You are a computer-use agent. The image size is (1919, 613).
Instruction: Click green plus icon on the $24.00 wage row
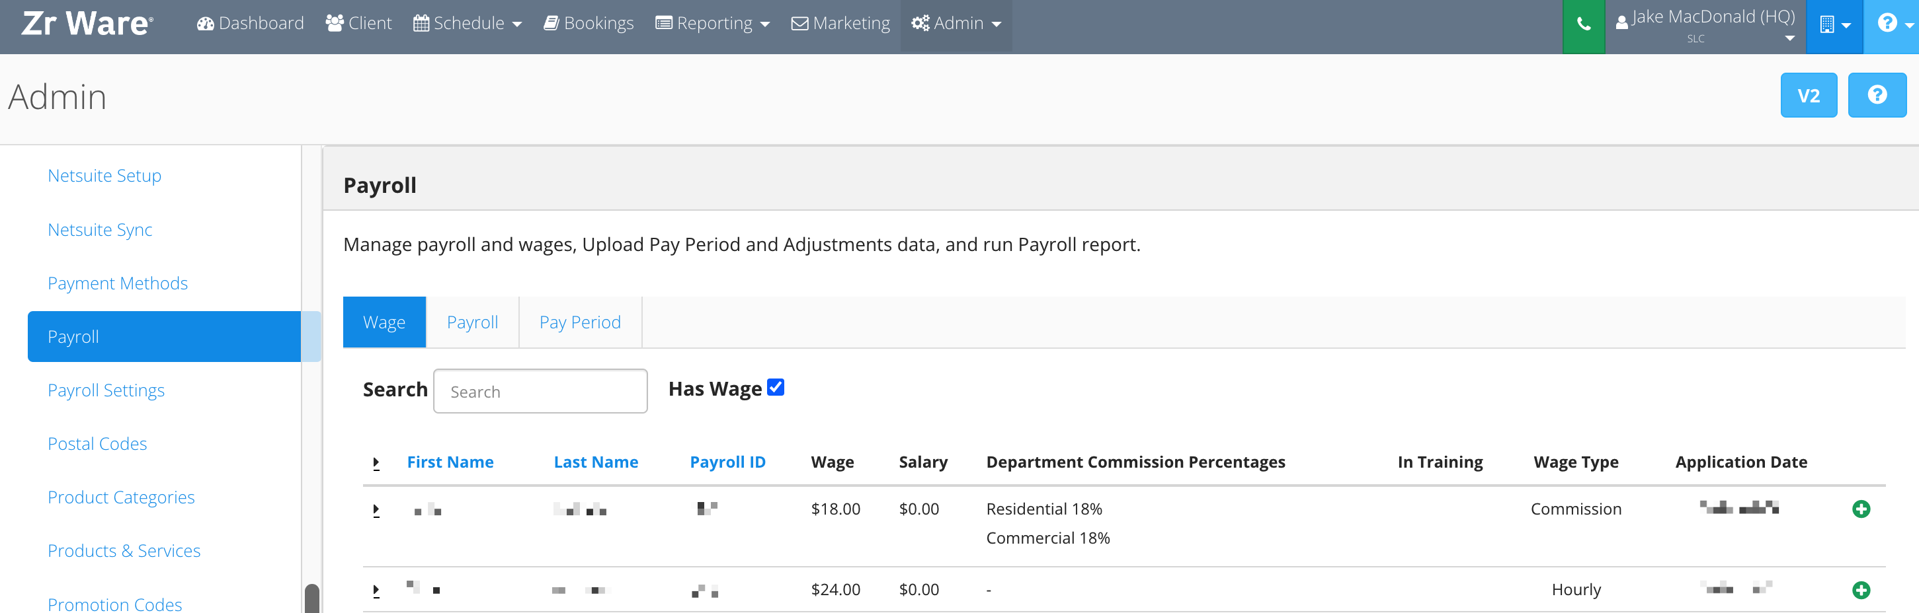[1861, 590]
